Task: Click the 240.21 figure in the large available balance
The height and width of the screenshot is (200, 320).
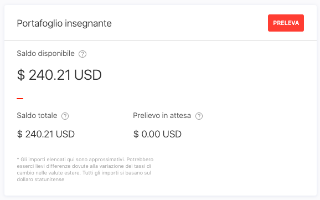Action: pos(50,75)
